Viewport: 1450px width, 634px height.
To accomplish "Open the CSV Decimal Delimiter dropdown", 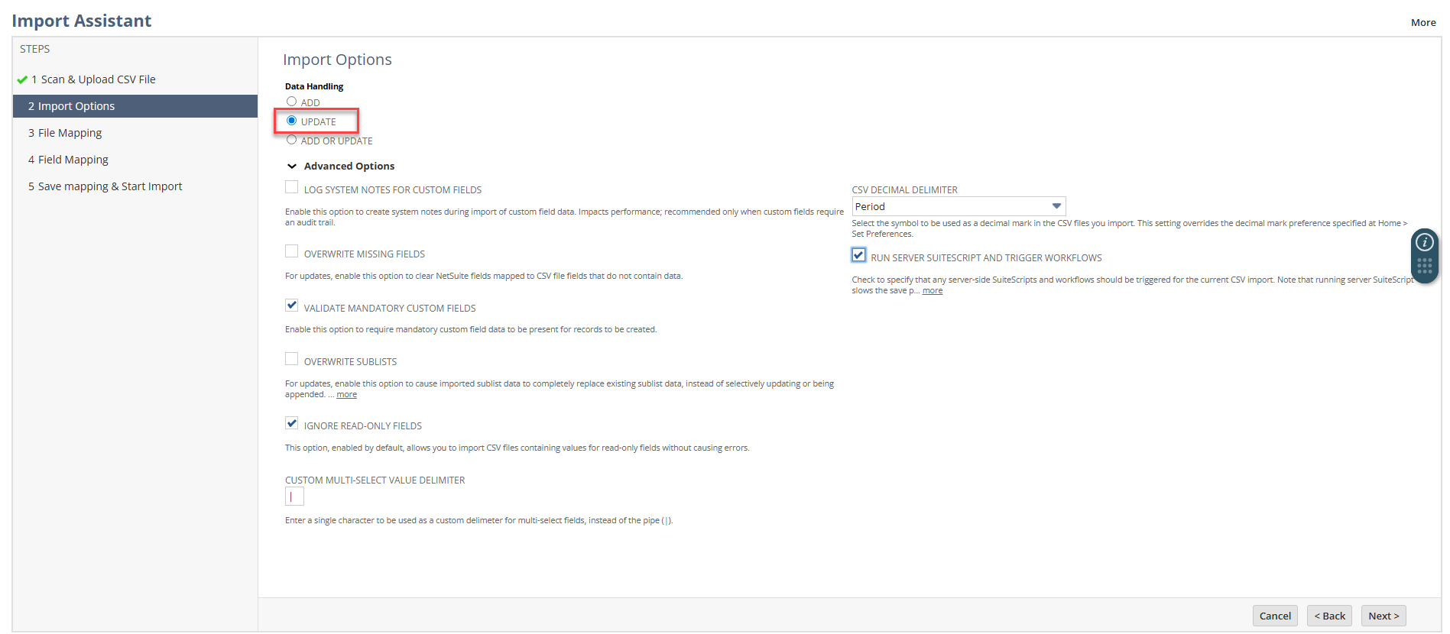I will pyautogui.click(x=958, y=206).
